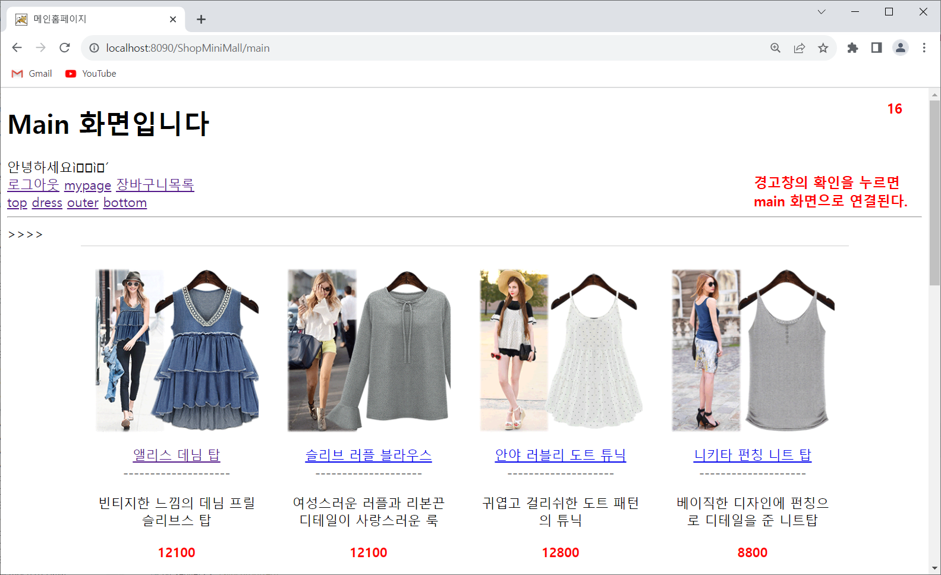This screenshot has height=575, width=941.
Task: Click the Gmail bookmark icon
Action: (17, 74)
